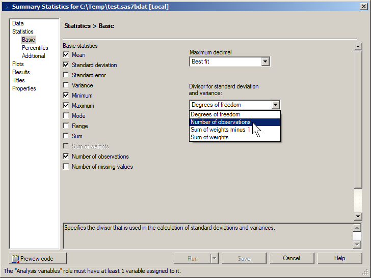The image size is (371, 278).
Task: Click the Run button
Action: (192, 258)
